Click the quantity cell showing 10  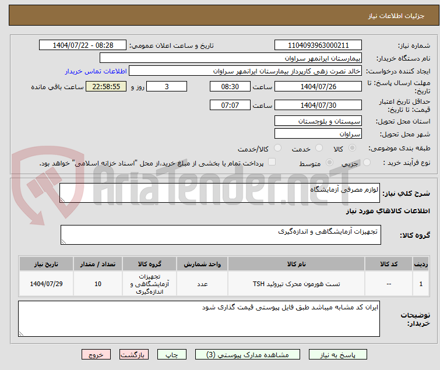click(98, 284)
